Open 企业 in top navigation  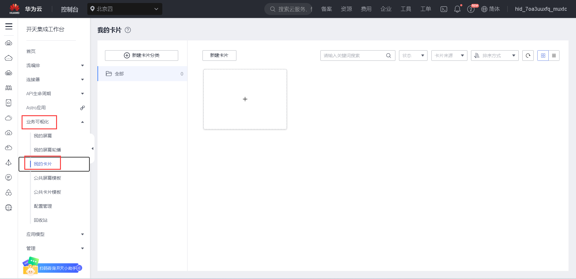[x=386, y=9]
